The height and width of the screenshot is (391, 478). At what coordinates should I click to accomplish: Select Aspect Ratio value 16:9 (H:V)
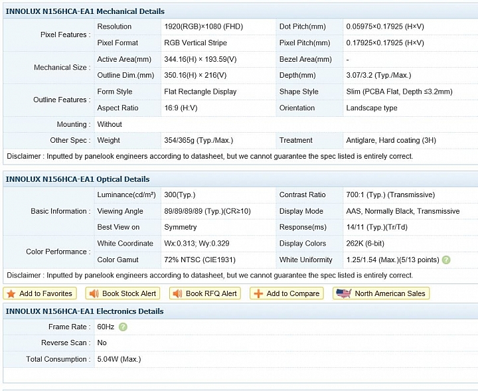pyautogui.click(x=181, y=108)
